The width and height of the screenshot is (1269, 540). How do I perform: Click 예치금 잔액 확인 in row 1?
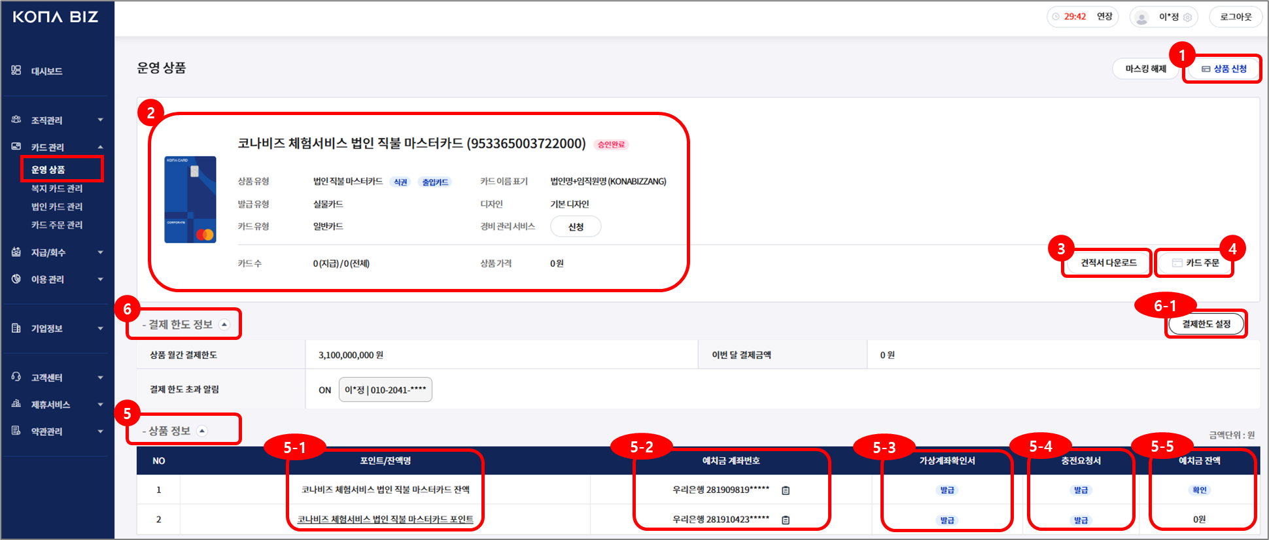point(1200,490)
